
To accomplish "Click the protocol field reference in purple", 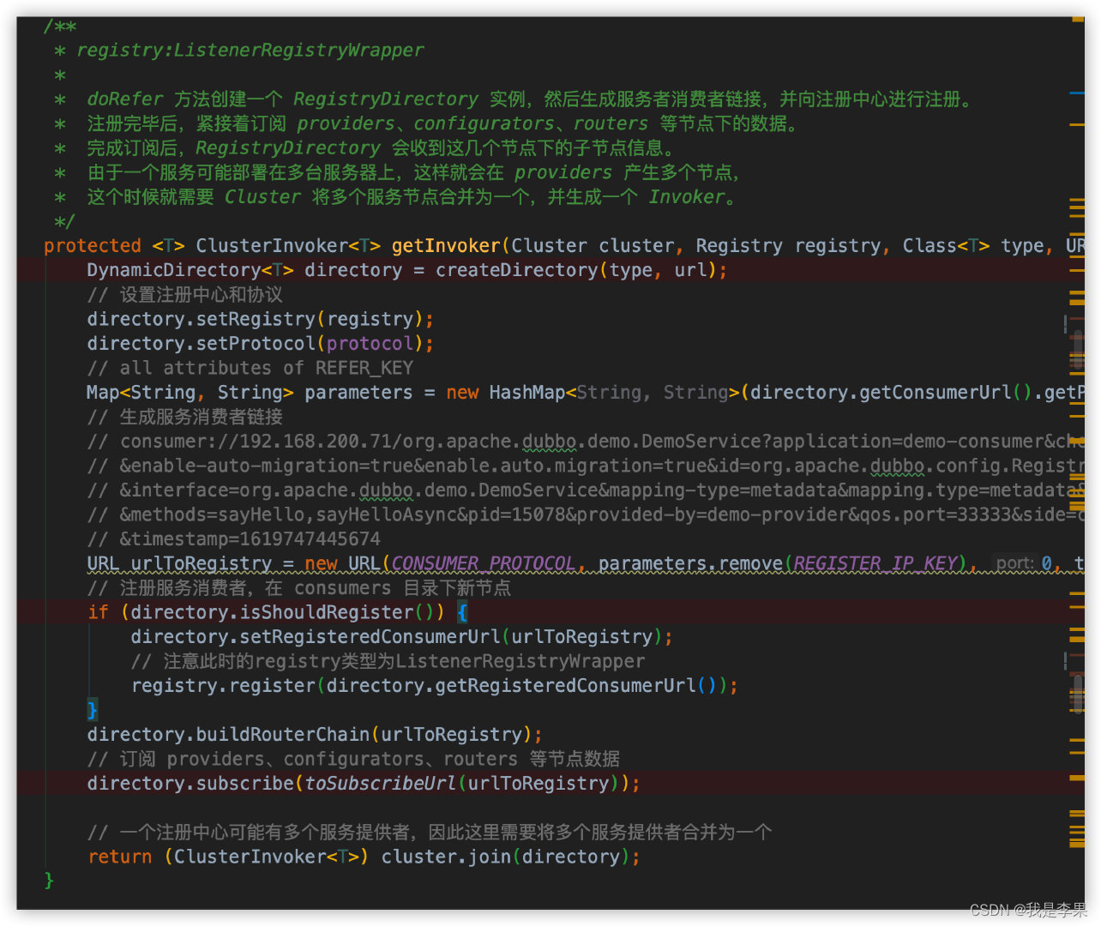I will pos(370,344).
